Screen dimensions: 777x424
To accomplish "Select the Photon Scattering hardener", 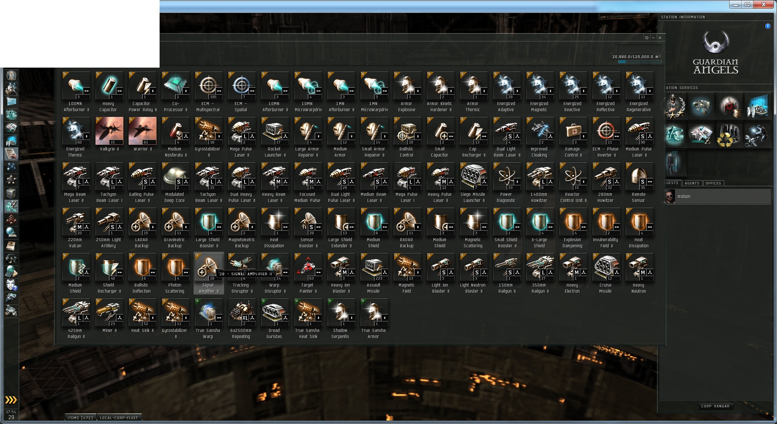I will pyautogui.click(x=175, y=273).
